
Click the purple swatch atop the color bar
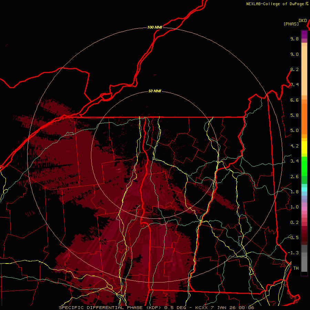[x=304, y=34]
